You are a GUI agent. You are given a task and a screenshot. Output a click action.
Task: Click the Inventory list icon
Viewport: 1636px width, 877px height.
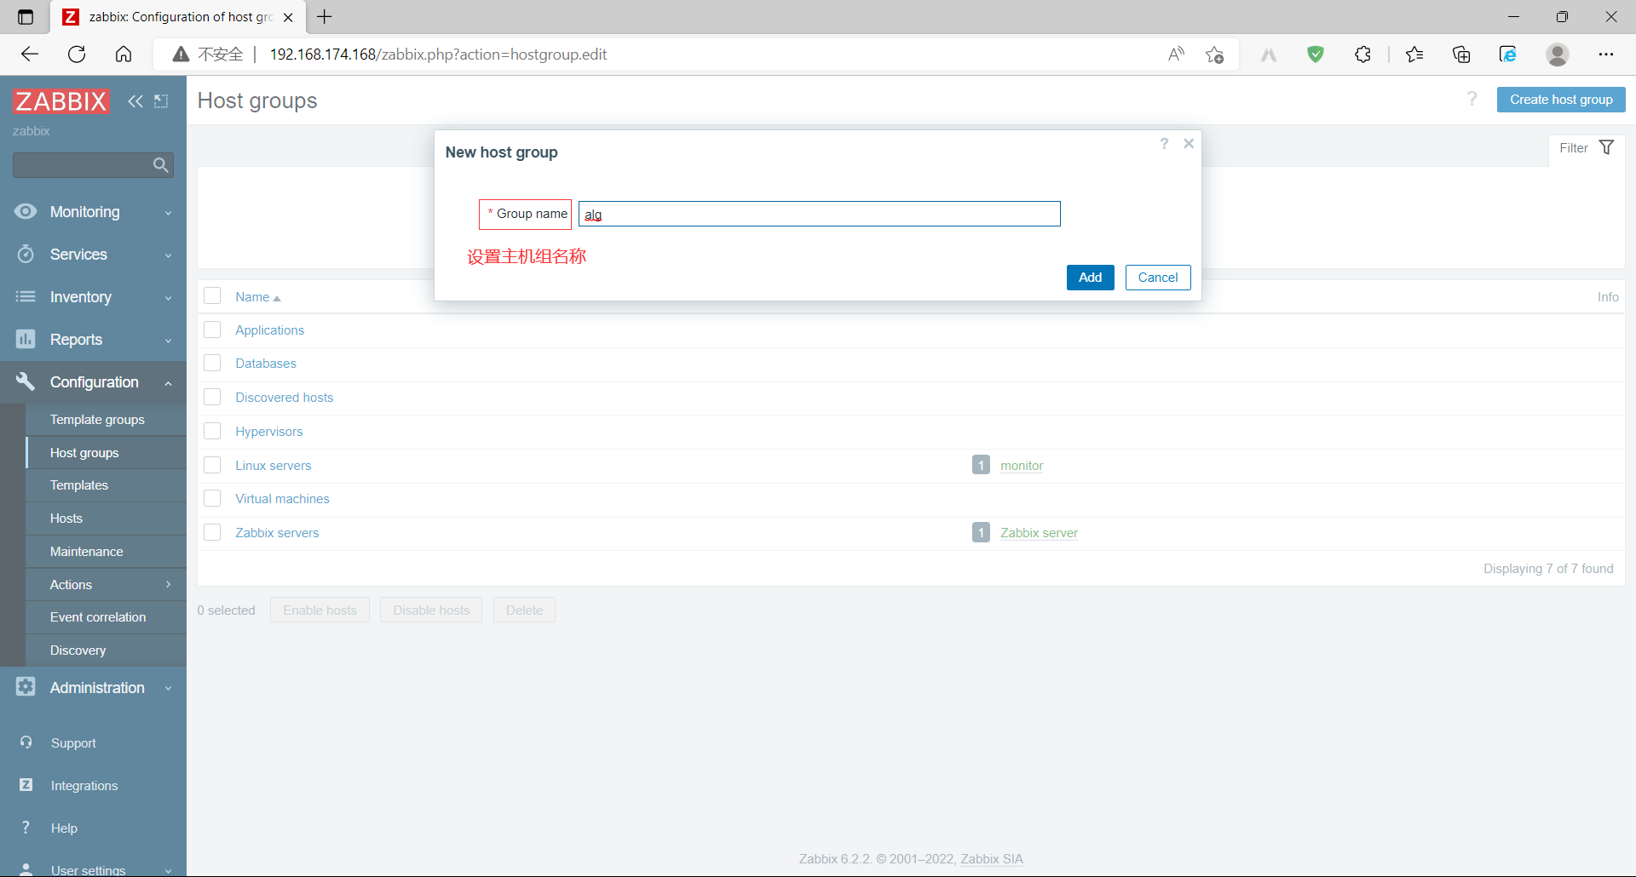coord(26,296)
